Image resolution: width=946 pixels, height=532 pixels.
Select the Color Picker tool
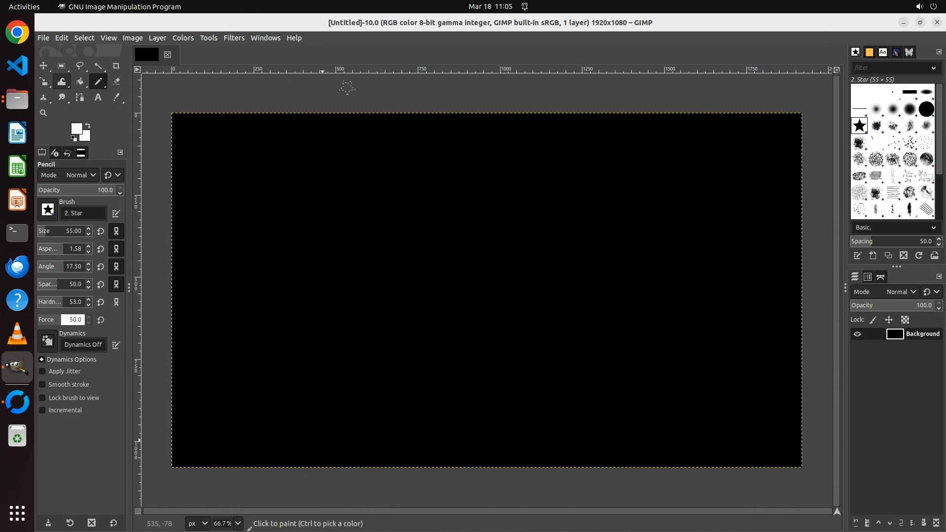(x=116, y=98)
